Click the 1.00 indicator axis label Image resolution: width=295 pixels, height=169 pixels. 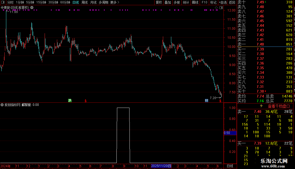(x=232, y=108)
